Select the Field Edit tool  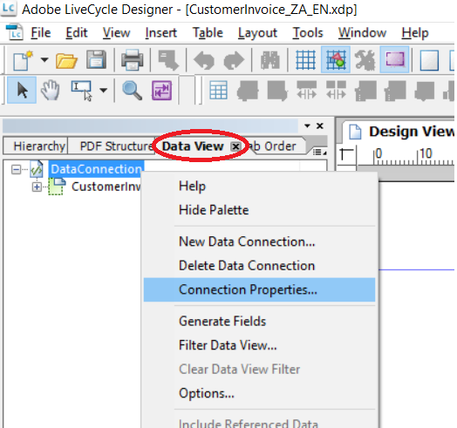pyautogui.click(x=82, y=91)
